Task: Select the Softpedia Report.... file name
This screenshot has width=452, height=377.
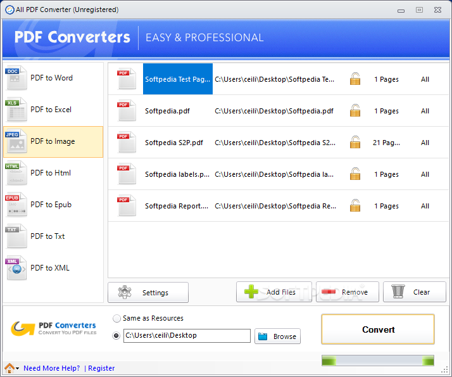Action: pyautogui.click(x=177, y=206)
